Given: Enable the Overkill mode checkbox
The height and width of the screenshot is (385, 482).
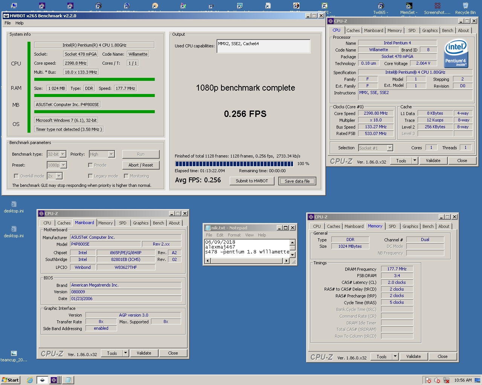Looking at the screenshot, I should pos(16,176).
